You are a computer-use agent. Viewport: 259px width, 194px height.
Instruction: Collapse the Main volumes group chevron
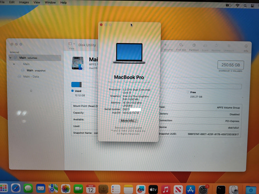point(10,58)
